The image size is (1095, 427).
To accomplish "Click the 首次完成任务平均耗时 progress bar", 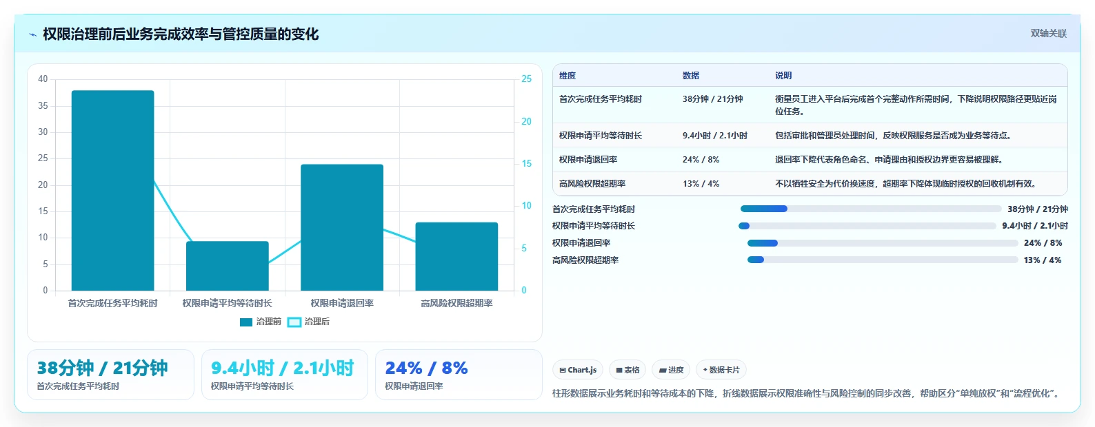I will click(x=871, y=209).
